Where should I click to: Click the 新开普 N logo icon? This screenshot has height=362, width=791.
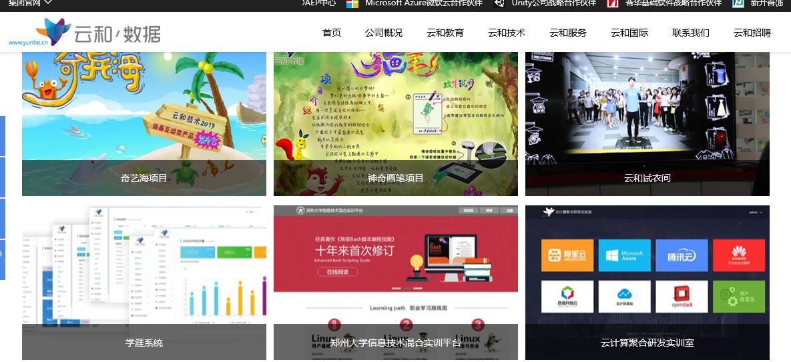click(x=738, y=3)
